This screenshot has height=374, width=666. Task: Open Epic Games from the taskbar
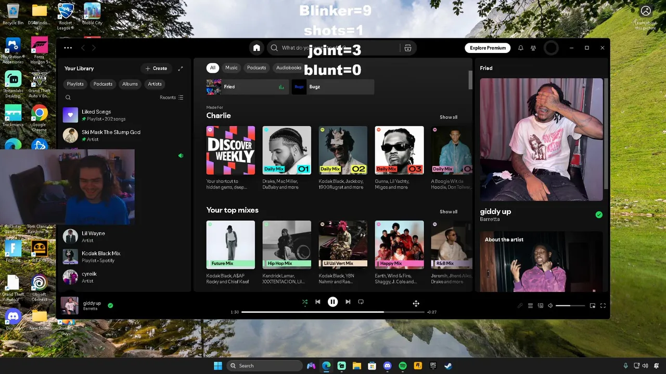point(433,366)
